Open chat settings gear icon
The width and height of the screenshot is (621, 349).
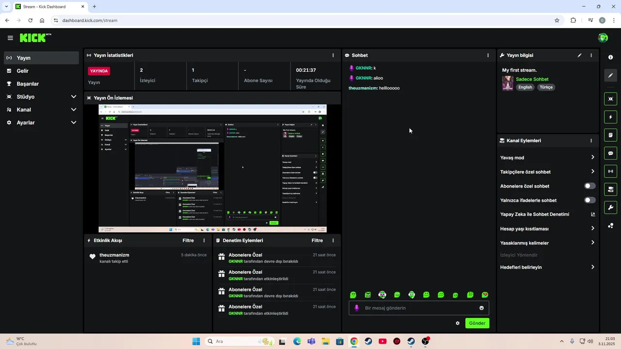(x=458, y=323)
